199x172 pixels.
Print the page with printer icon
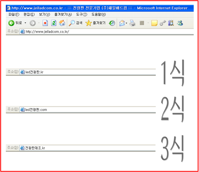132,23
